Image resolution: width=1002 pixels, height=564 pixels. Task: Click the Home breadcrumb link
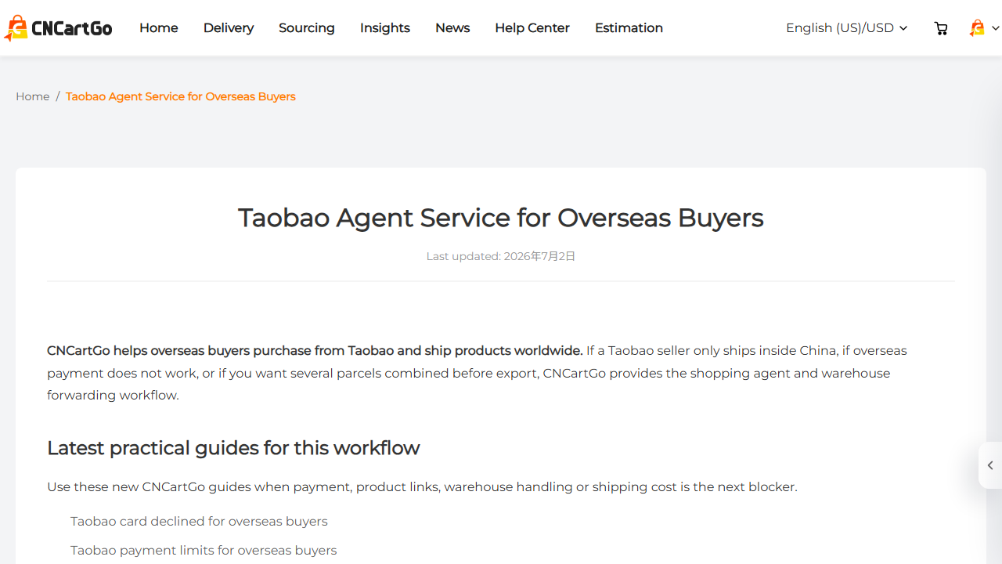33,96
